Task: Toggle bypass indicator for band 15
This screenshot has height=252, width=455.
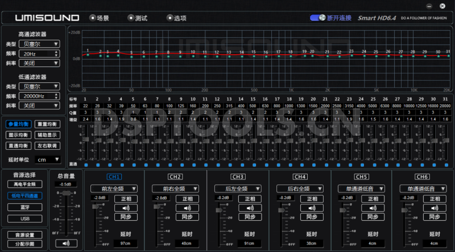Action: pyautogui.click(x=254, y=165)
